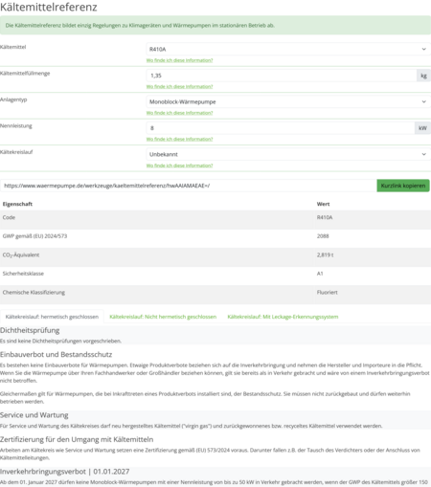Click the Dichtheitsprüfung heading
This screenshot has width=431, height=487.
pos(30,330)
